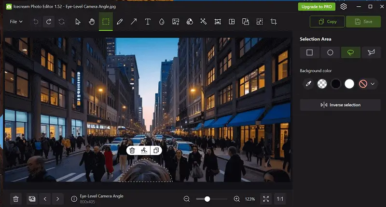
Task: Choose the lasso selection shape
Action: click(x=351, y=52)
